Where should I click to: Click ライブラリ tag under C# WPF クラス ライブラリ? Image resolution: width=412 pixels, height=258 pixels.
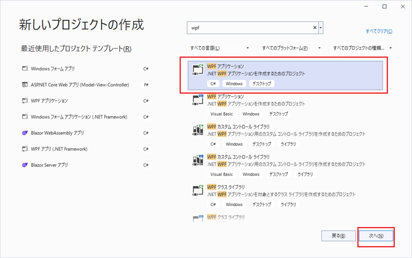click(x=288, y=204)
